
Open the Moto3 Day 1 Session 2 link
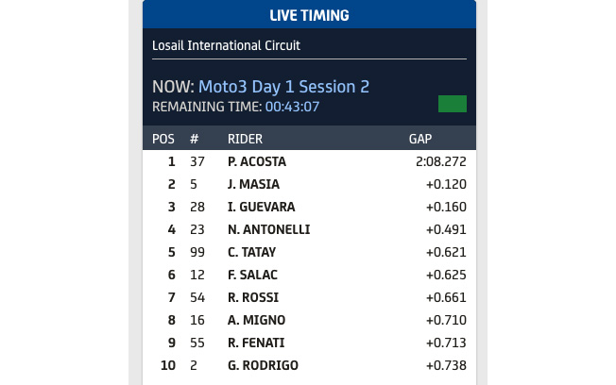[283, 87]
